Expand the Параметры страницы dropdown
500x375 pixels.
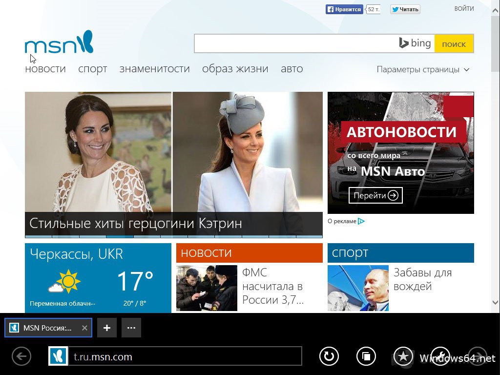point(423,69)
